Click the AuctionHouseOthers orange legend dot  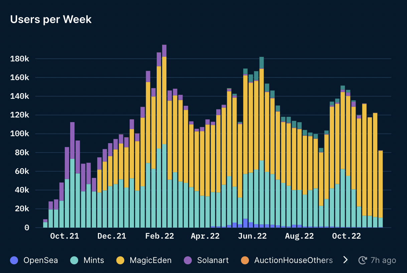pos(245,260)
